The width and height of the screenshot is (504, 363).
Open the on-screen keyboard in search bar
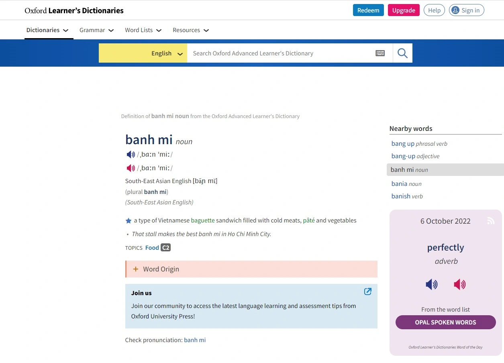pyautogui.click(x=380, y=53)
